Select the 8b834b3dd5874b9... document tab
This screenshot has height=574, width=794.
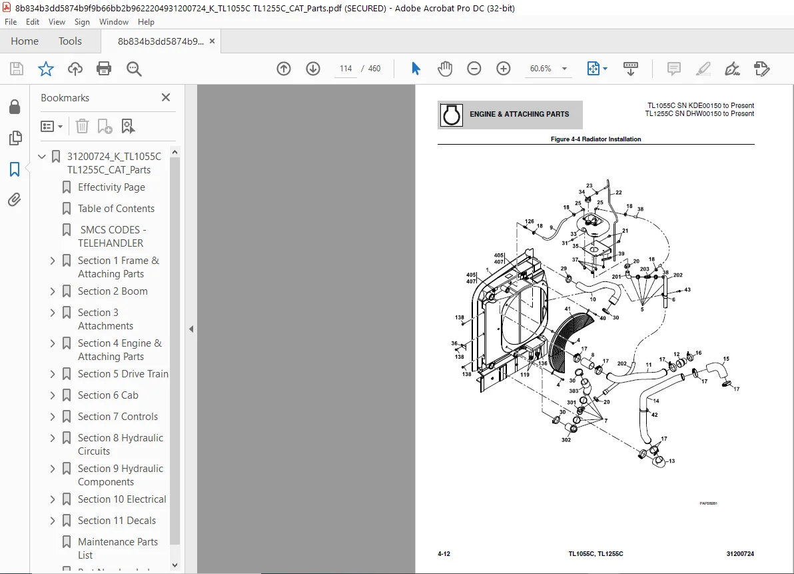point(161,41)
